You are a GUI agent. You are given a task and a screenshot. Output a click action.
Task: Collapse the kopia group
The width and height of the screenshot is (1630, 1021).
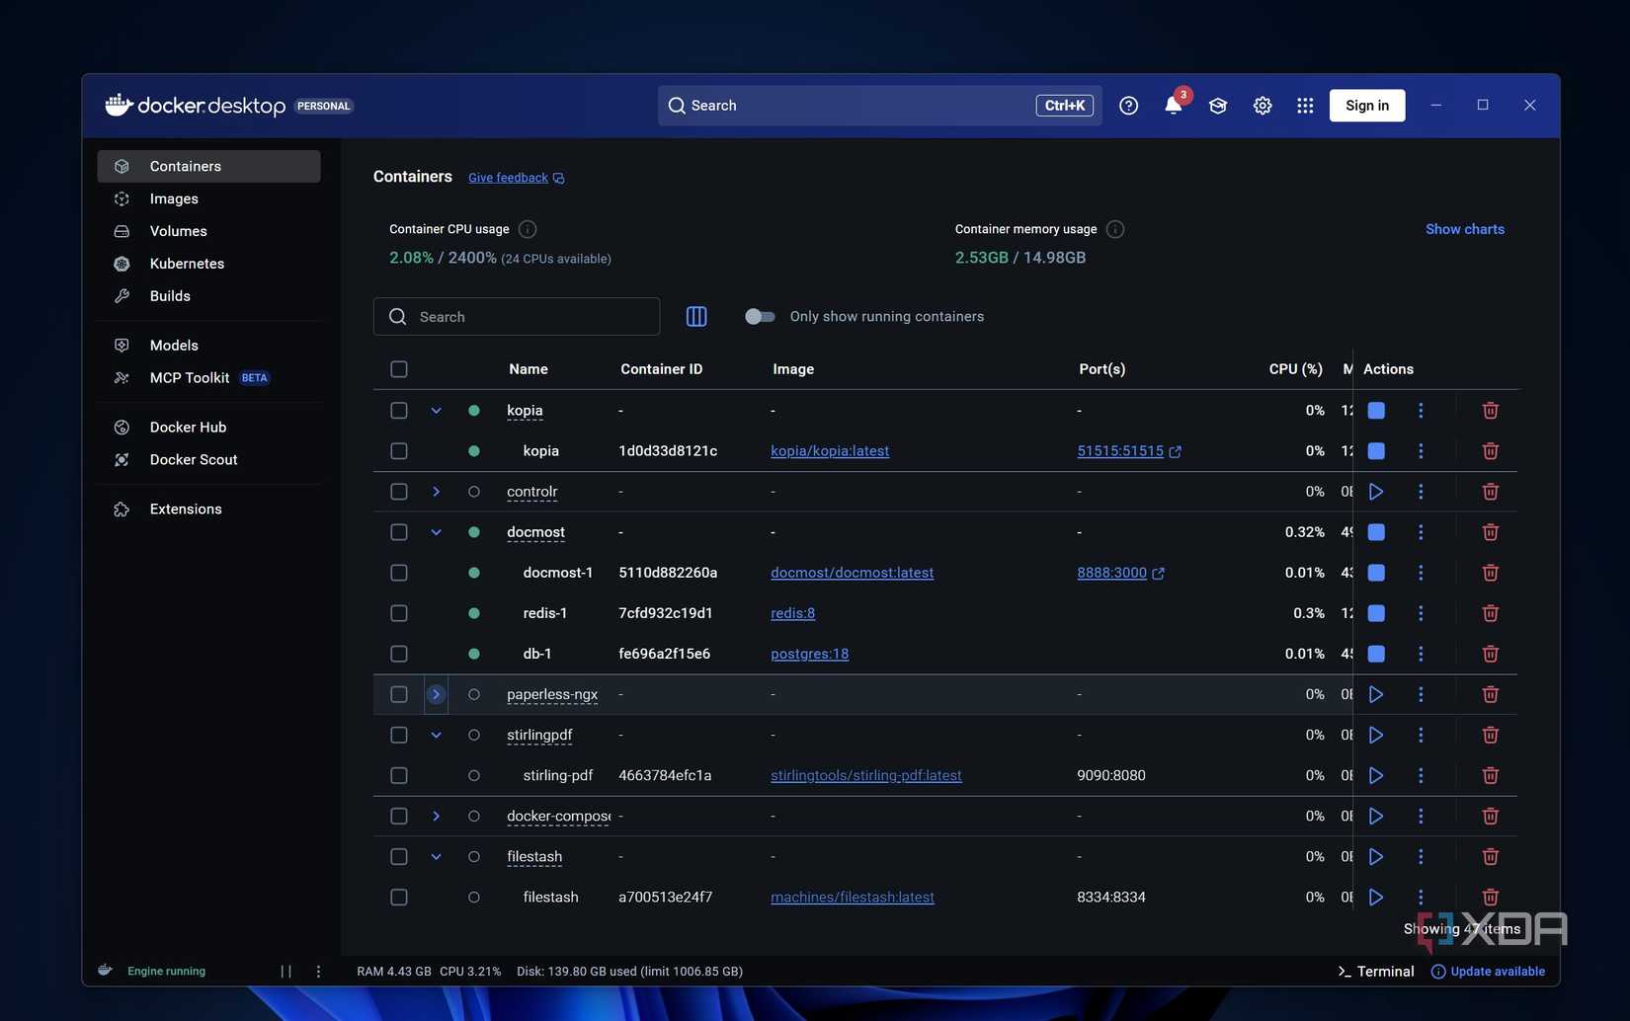click(x=436, y=411)
